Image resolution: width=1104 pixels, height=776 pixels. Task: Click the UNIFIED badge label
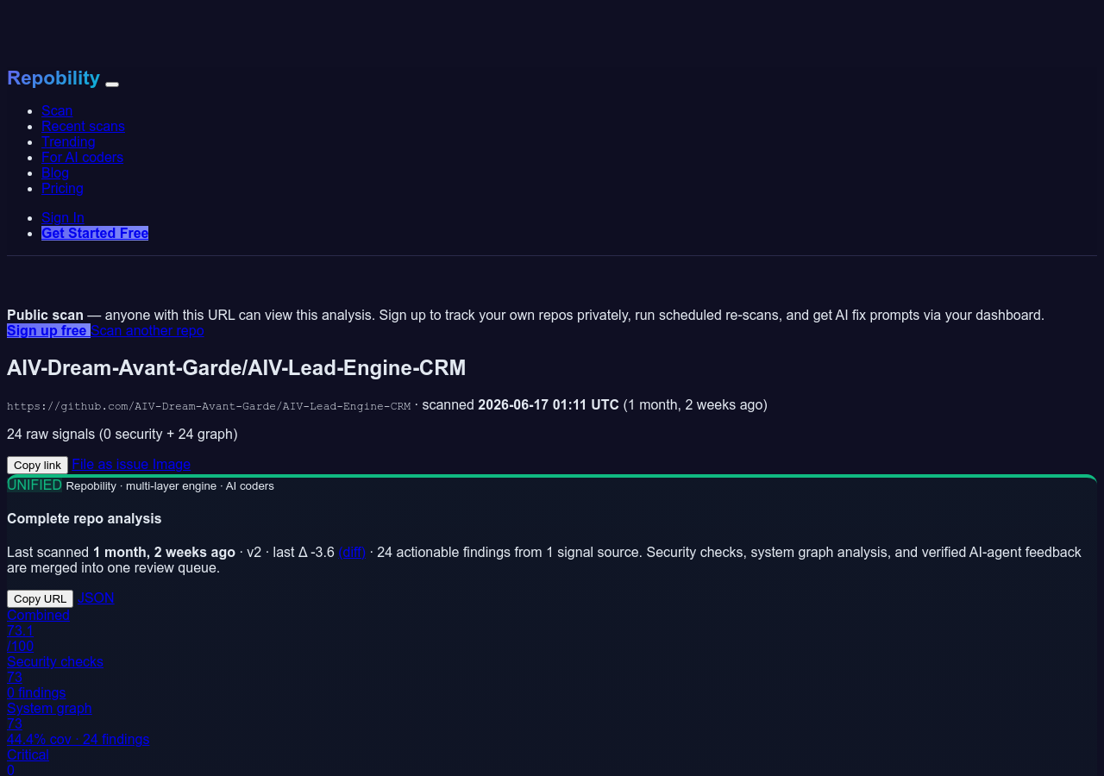coord(34,485)
